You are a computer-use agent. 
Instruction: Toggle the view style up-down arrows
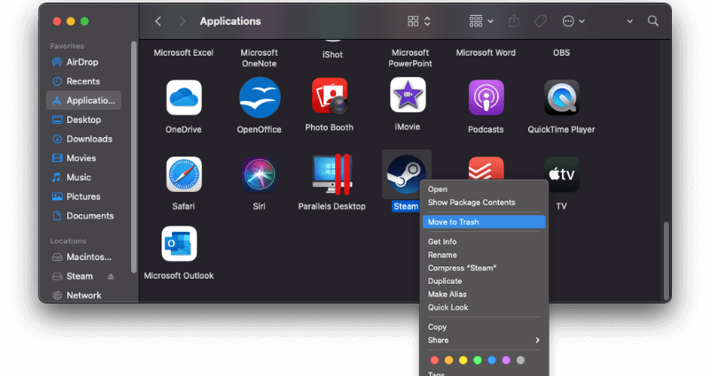pos(427,21)
